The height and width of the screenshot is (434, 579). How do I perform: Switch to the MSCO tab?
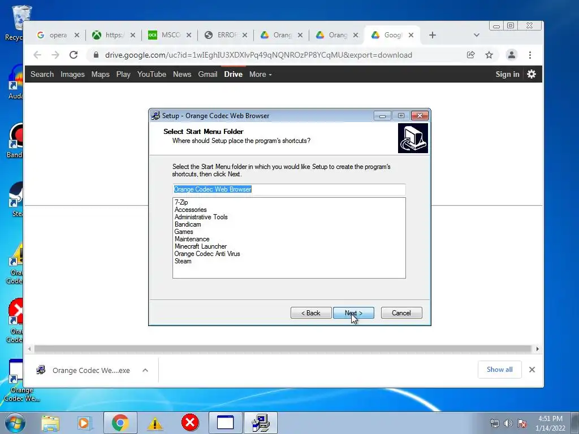point(168,35)
